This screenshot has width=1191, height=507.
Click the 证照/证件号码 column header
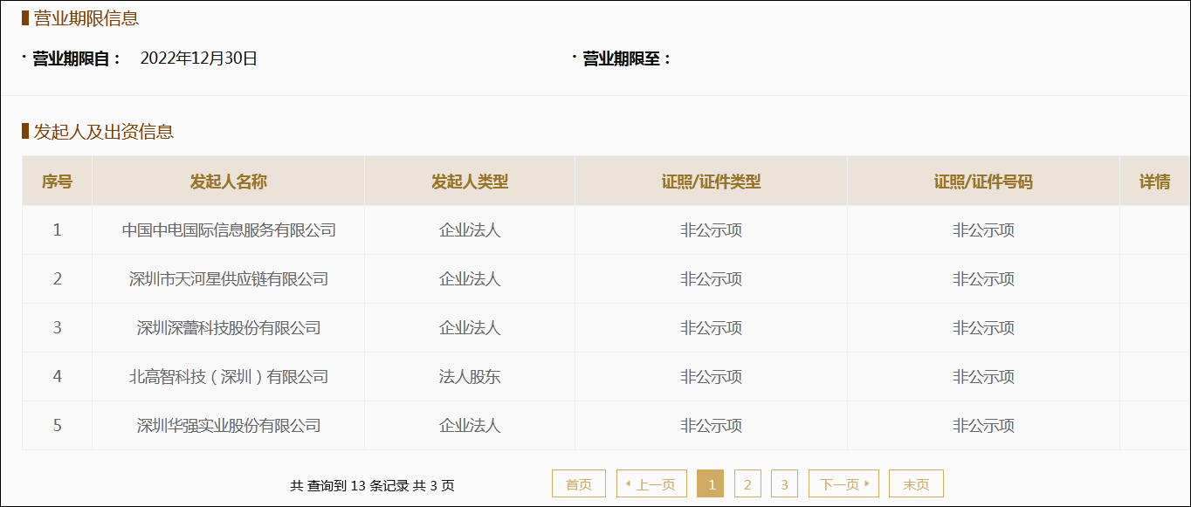(983, 182)
